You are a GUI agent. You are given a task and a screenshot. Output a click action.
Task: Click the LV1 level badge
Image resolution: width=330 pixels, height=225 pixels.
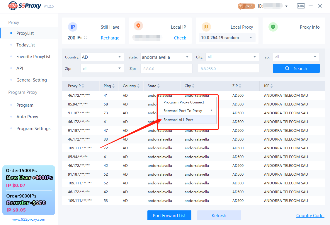[246, 6]
